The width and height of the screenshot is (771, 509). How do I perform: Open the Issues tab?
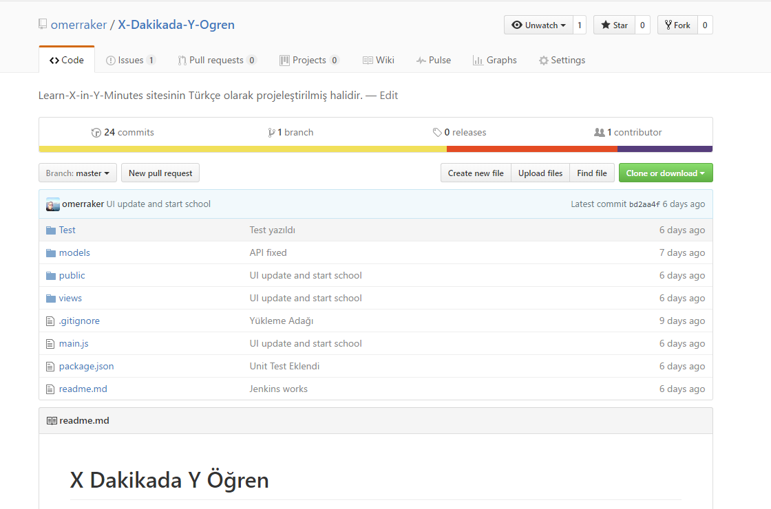(131, 60)
